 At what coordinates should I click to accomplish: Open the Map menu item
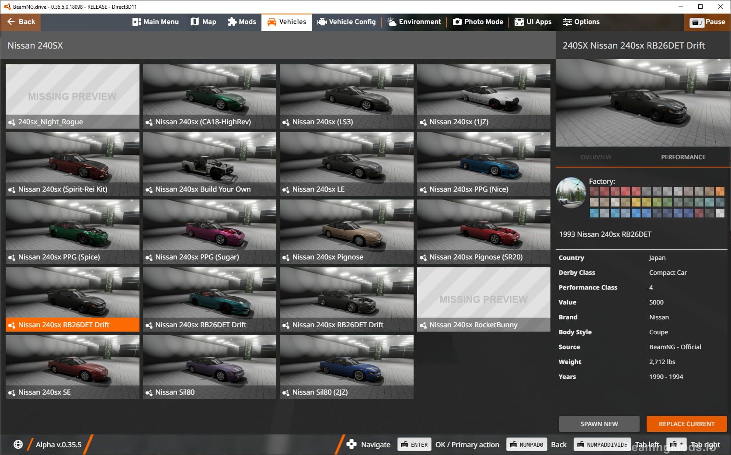click(203, 22)
